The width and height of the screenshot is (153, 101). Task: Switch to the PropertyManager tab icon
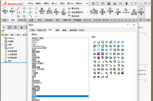pos(10,27)
